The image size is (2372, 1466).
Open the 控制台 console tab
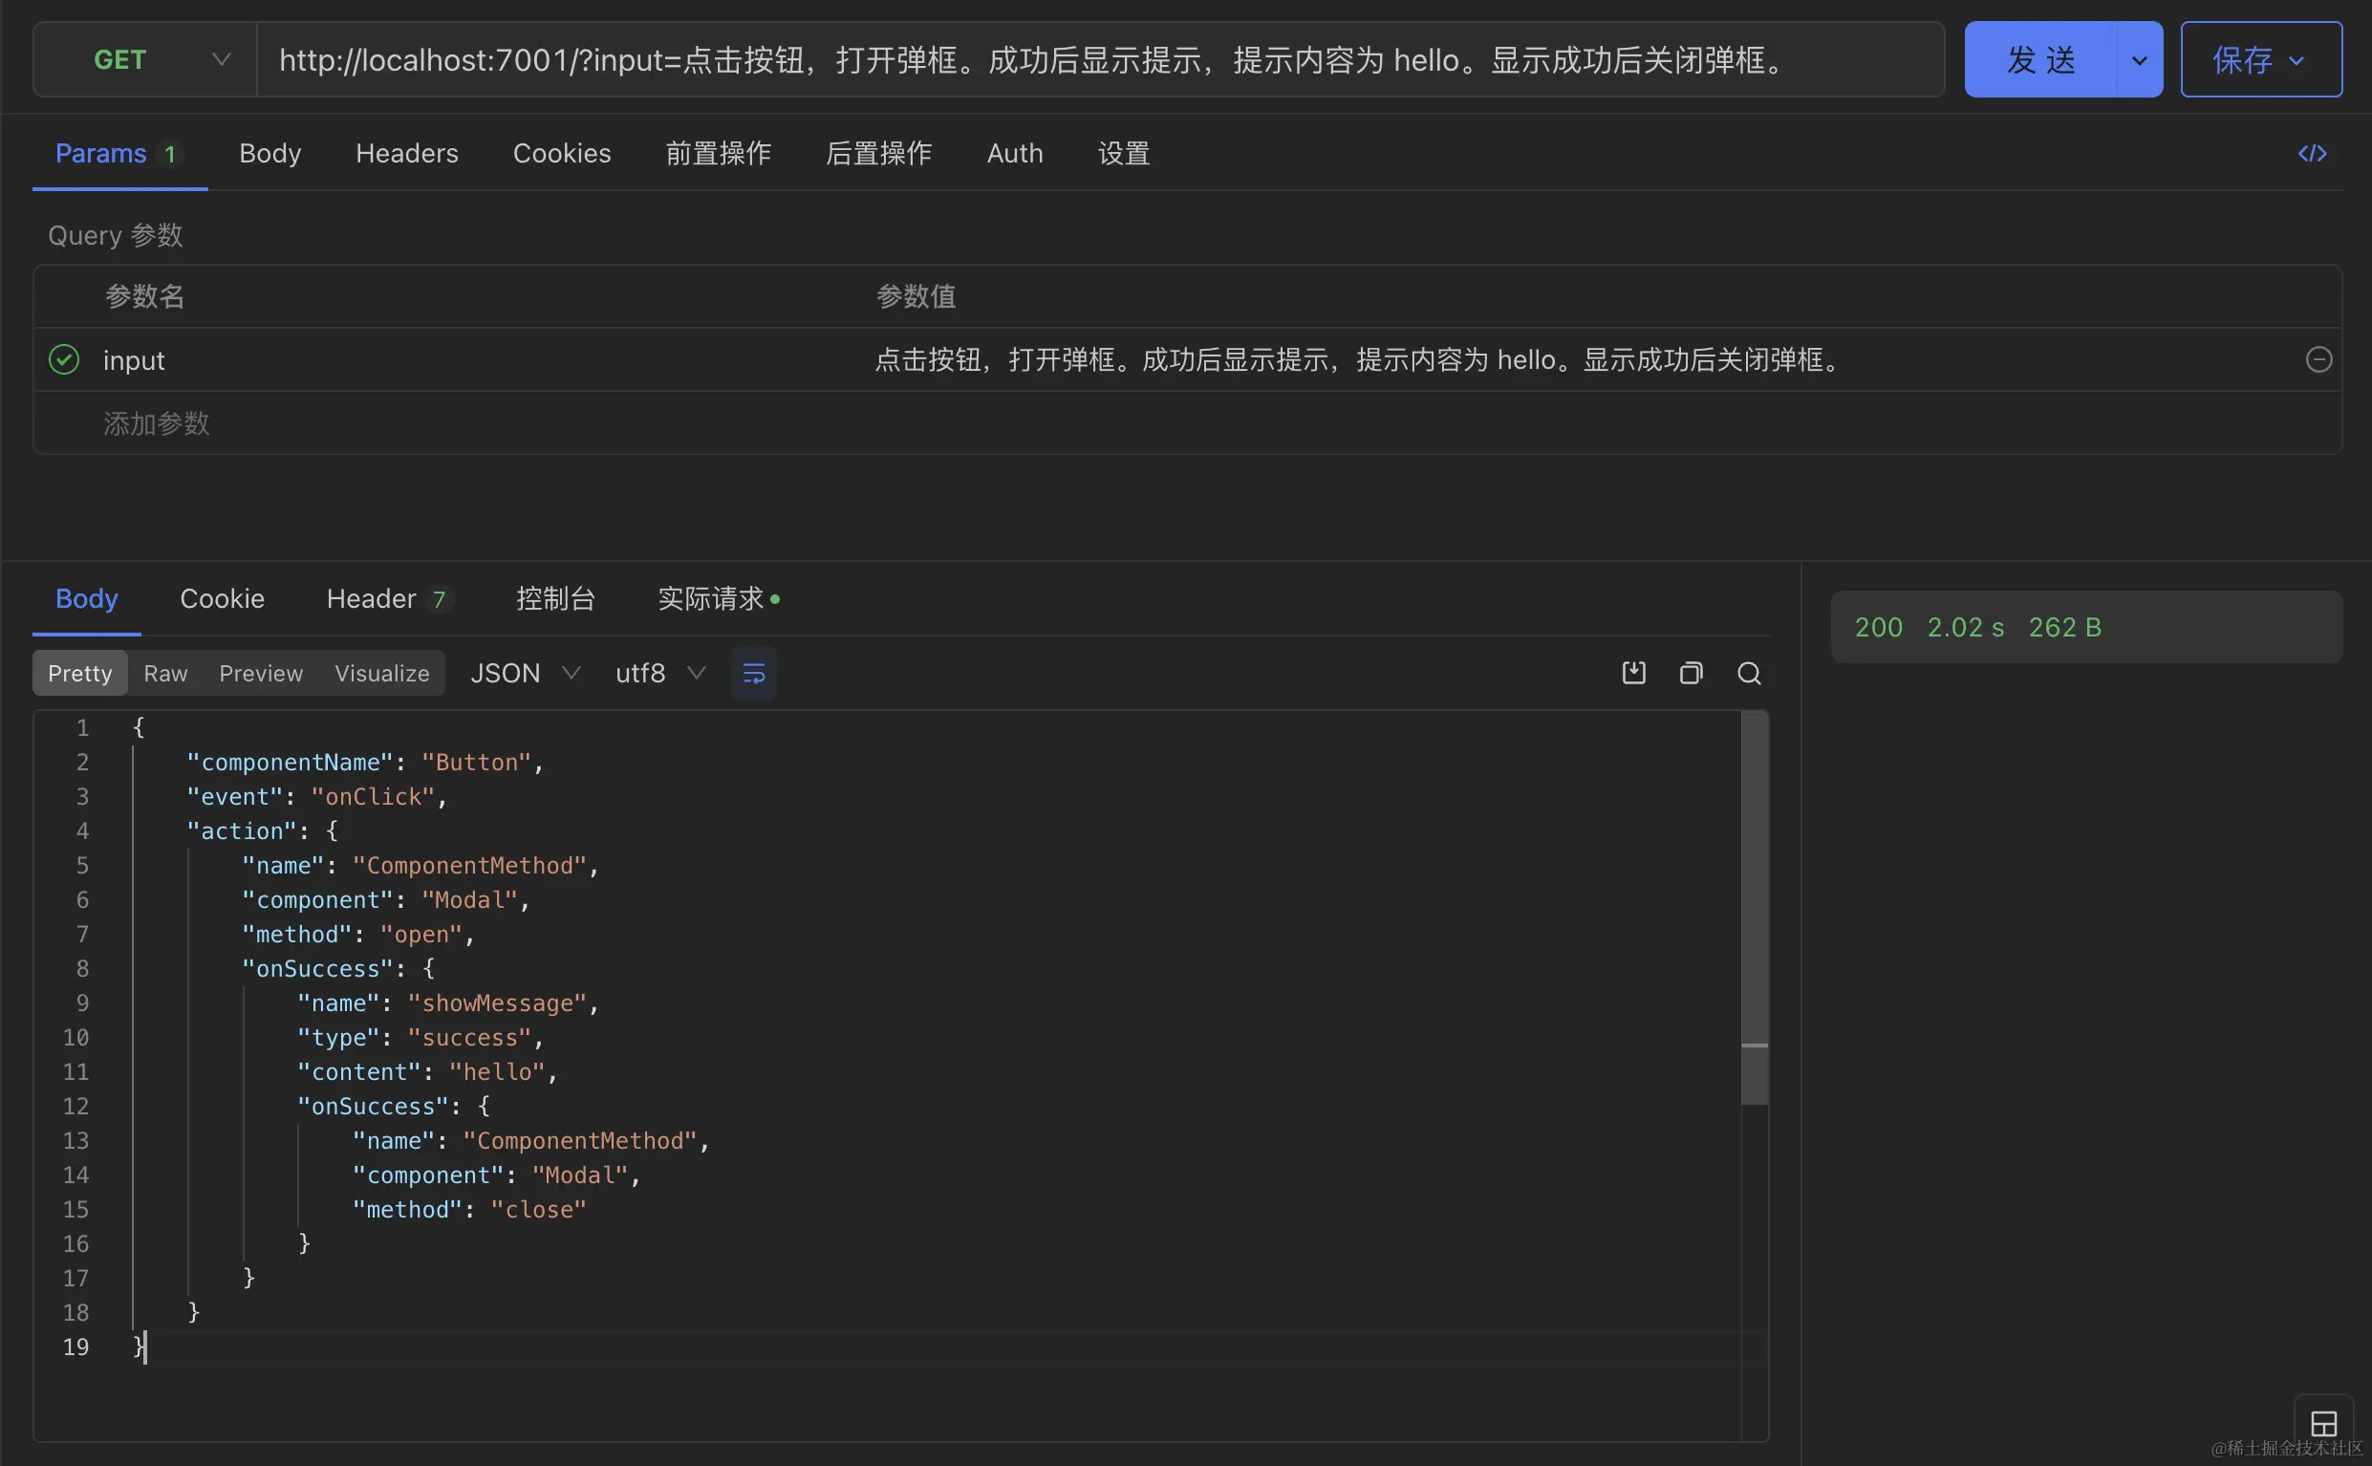click(x=554, y=598)
